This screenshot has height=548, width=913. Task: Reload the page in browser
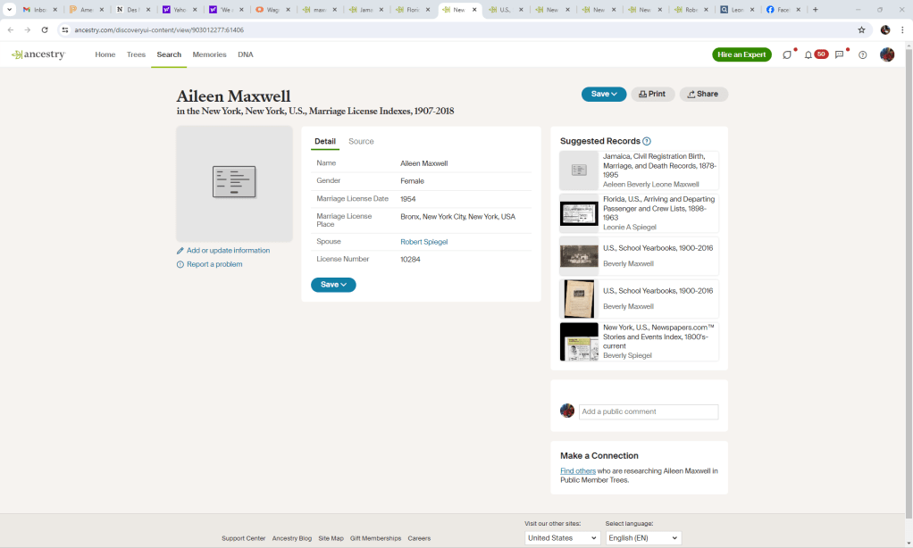pos(45,29)
